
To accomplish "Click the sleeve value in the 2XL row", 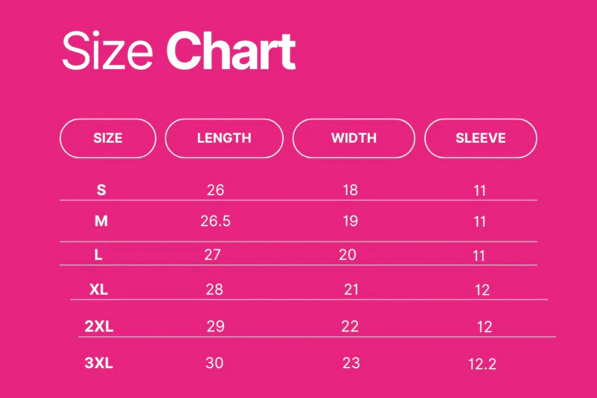I will coord(484,327).
